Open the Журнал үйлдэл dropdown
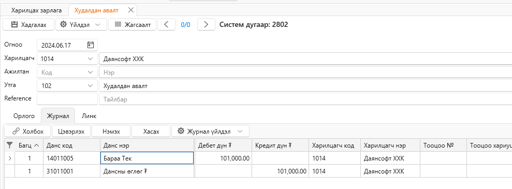The image size is (512, 189). [210, 131]
